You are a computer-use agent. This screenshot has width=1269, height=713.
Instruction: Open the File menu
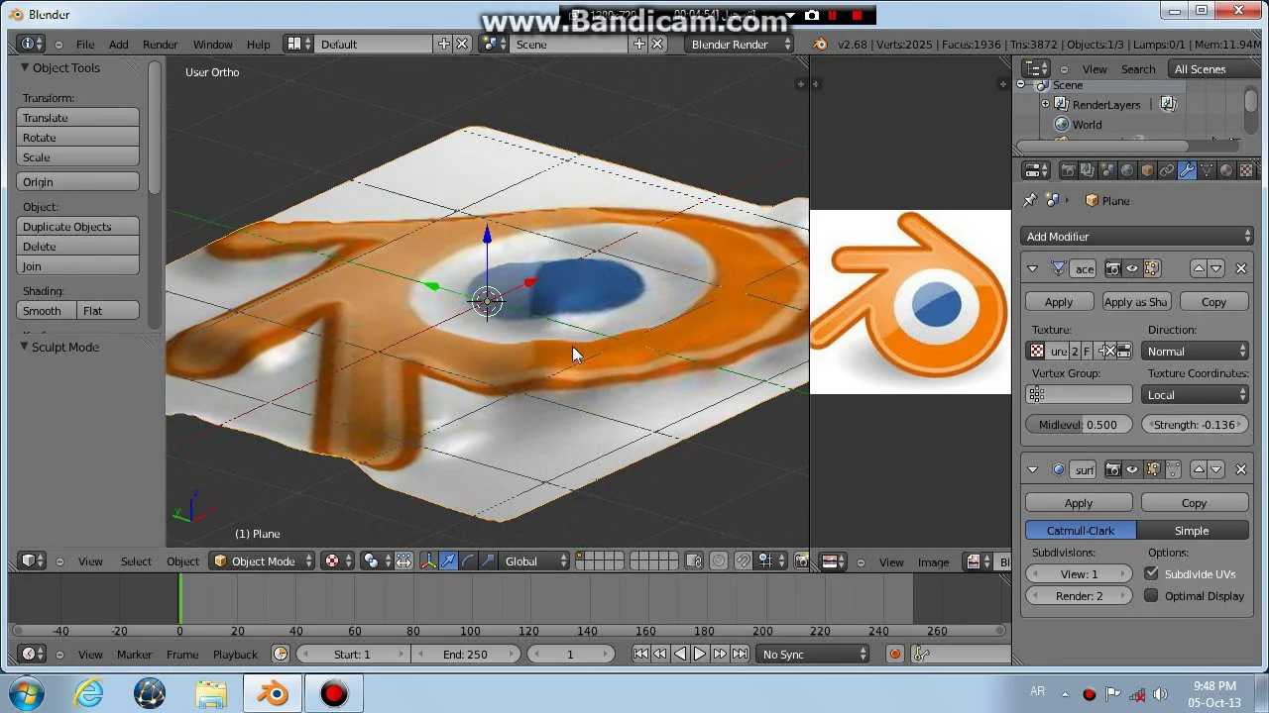85,44
